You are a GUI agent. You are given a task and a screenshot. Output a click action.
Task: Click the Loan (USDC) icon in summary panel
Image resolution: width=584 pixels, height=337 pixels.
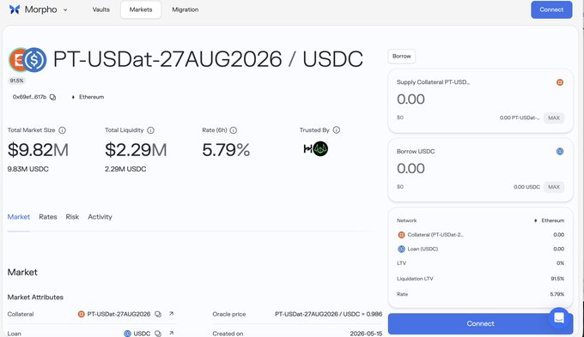tap(402, 249)
